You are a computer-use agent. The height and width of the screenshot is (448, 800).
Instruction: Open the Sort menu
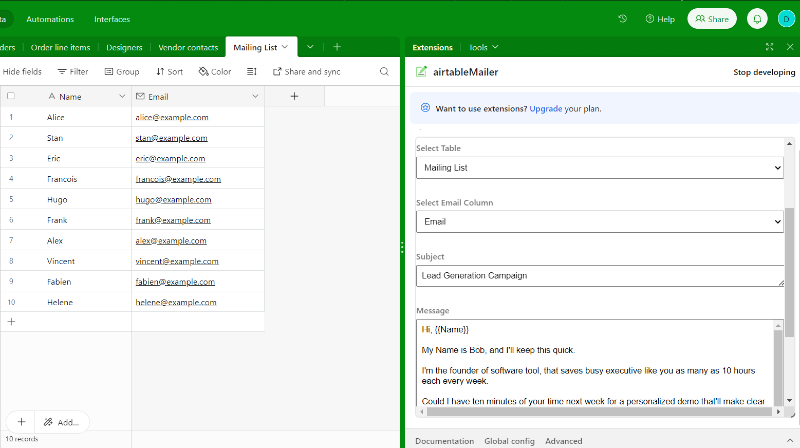click(x=170, y=71)
